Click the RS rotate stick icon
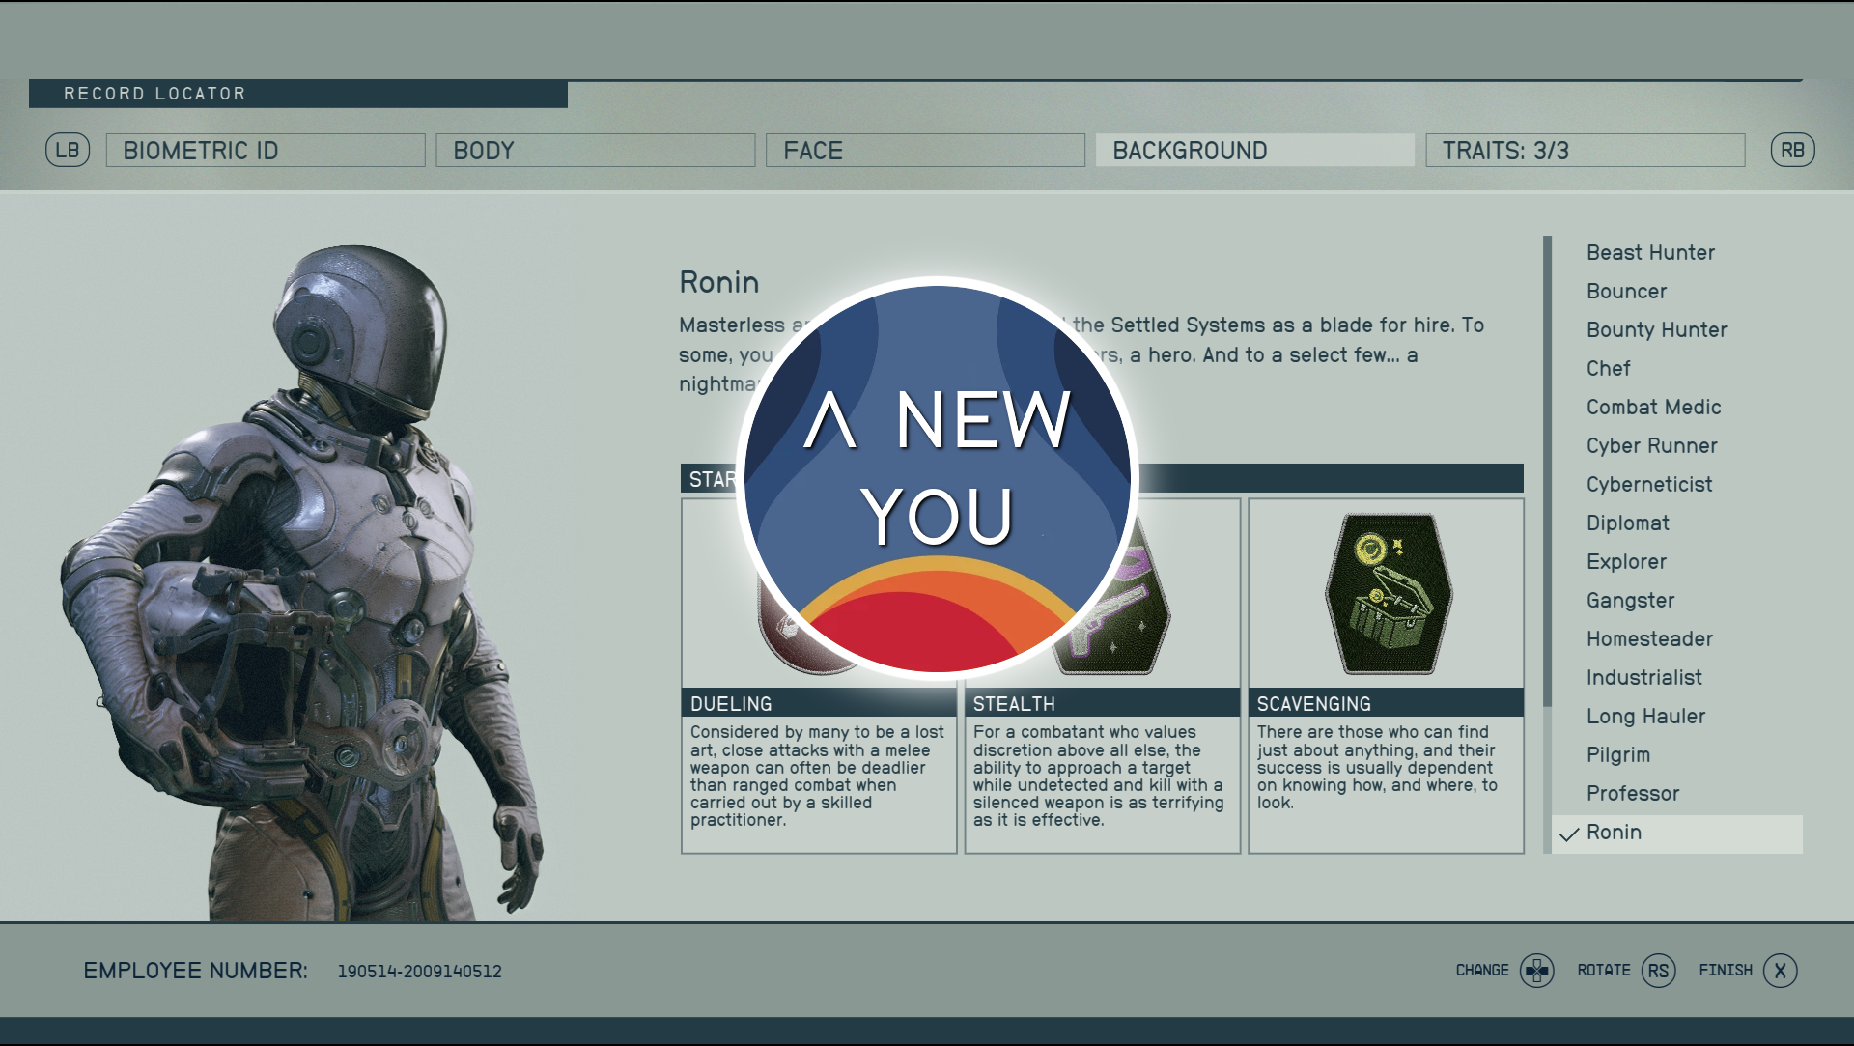Image resolution: width=1854 pixels, height=1046 pixels. click(x=1658, y=971)
